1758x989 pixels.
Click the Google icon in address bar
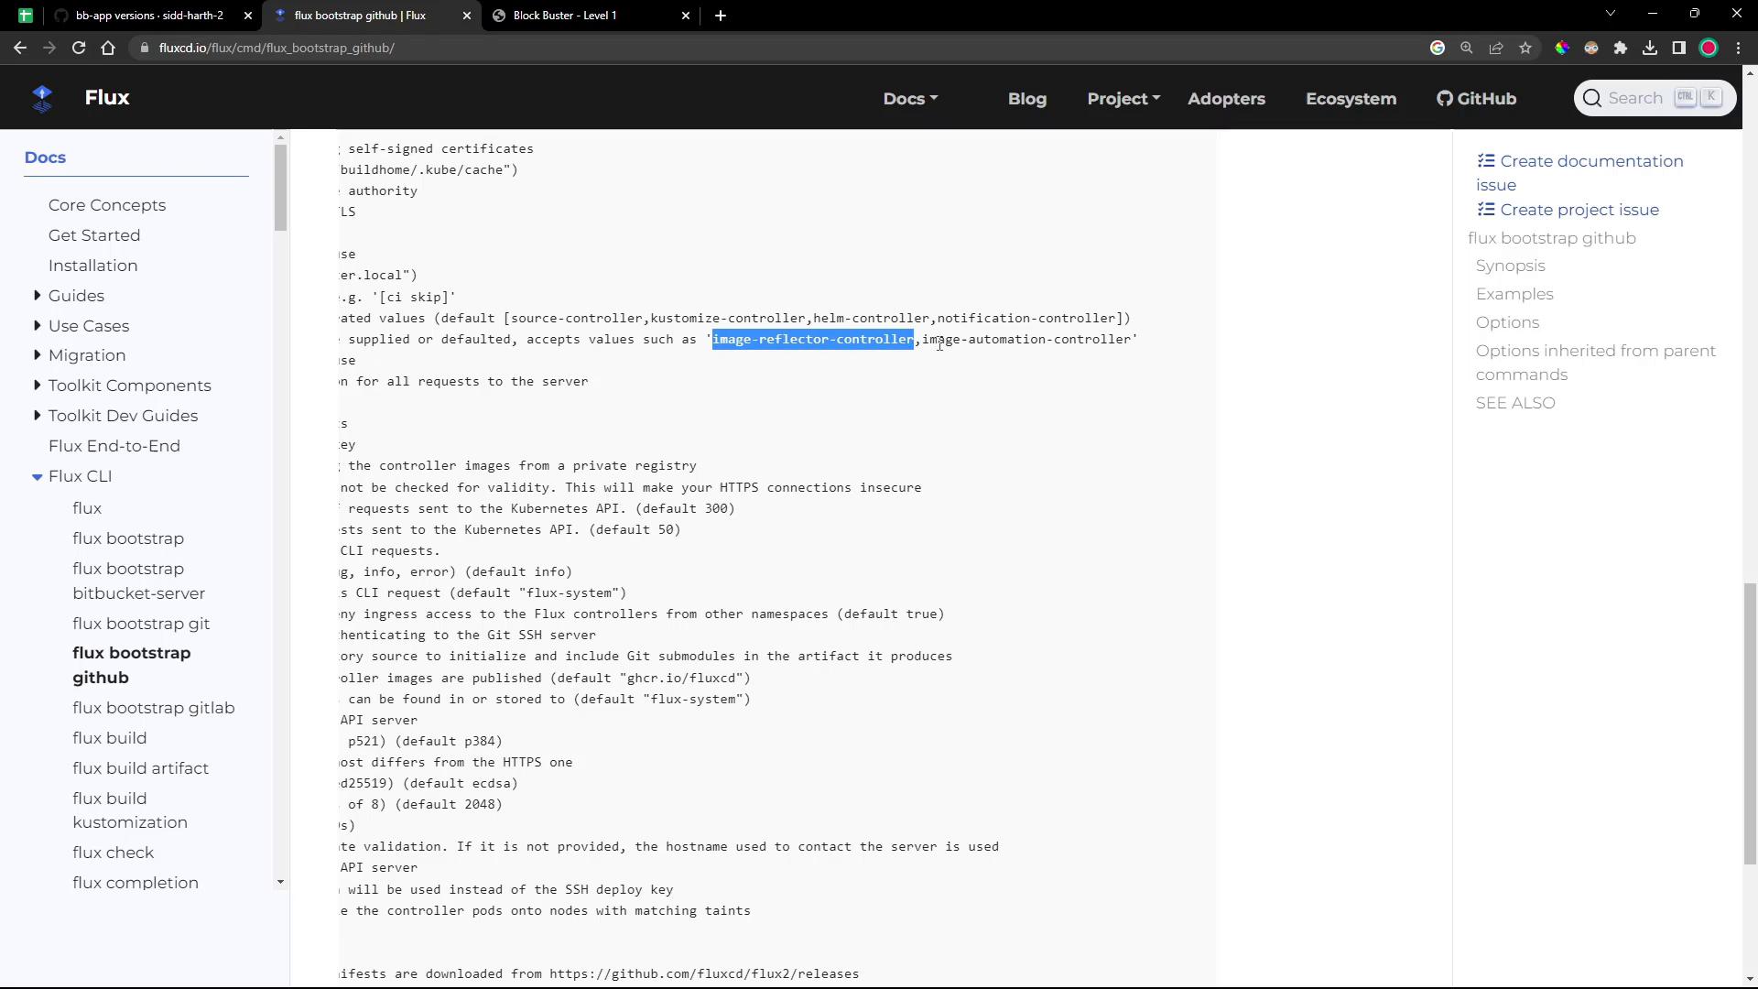[1438, 48]
